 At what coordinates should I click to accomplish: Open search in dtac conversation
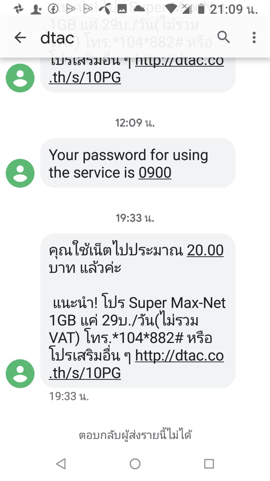point(223,37)
